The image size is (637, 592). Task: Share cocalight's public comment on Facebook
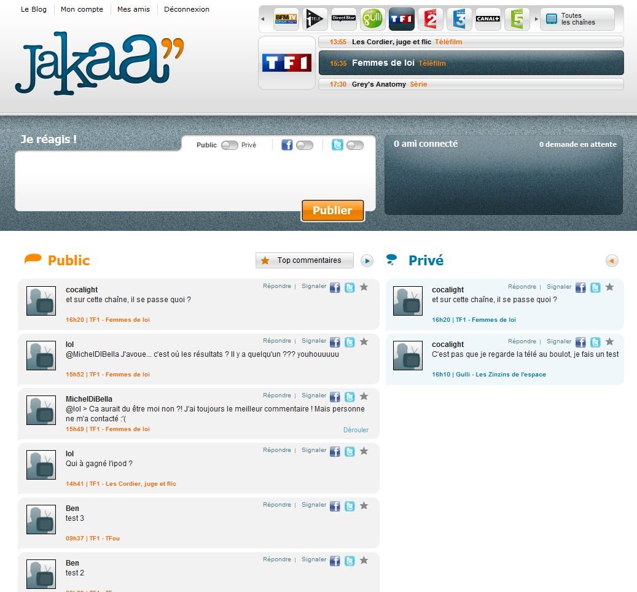pos(335,287)
